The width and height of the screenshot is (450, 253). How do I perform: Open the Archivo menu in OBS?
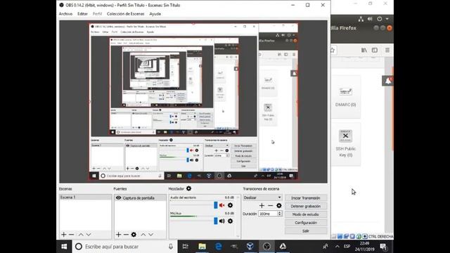65,14
